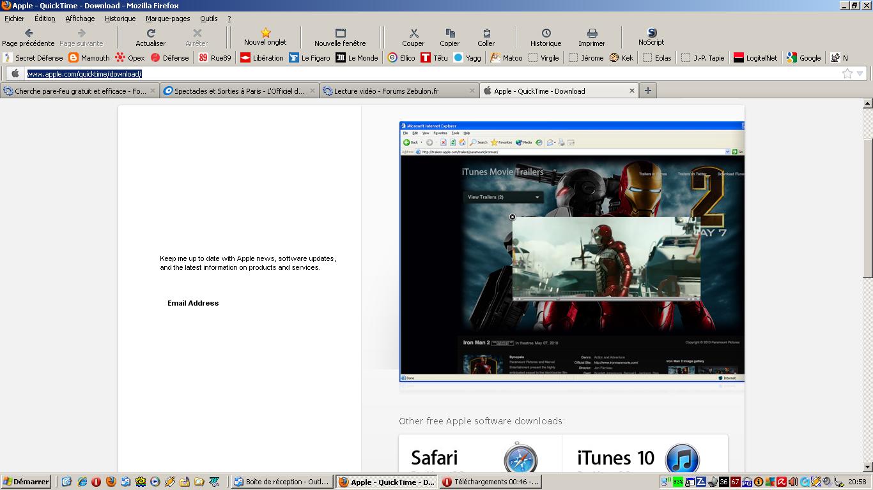Open the ? help menu
This screenshot has height=490, width=873.
(229, 19)
